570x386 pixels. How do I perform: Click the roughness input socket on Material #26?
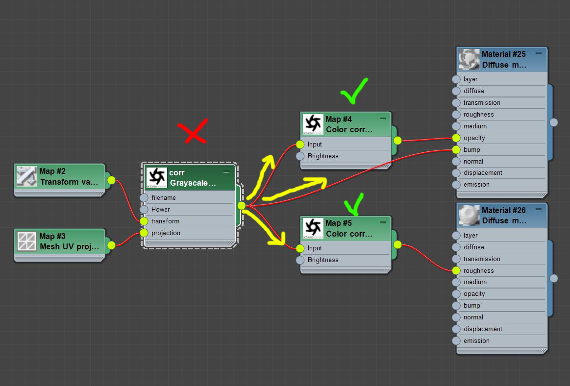pyautogui.click(x=456, y=270)
